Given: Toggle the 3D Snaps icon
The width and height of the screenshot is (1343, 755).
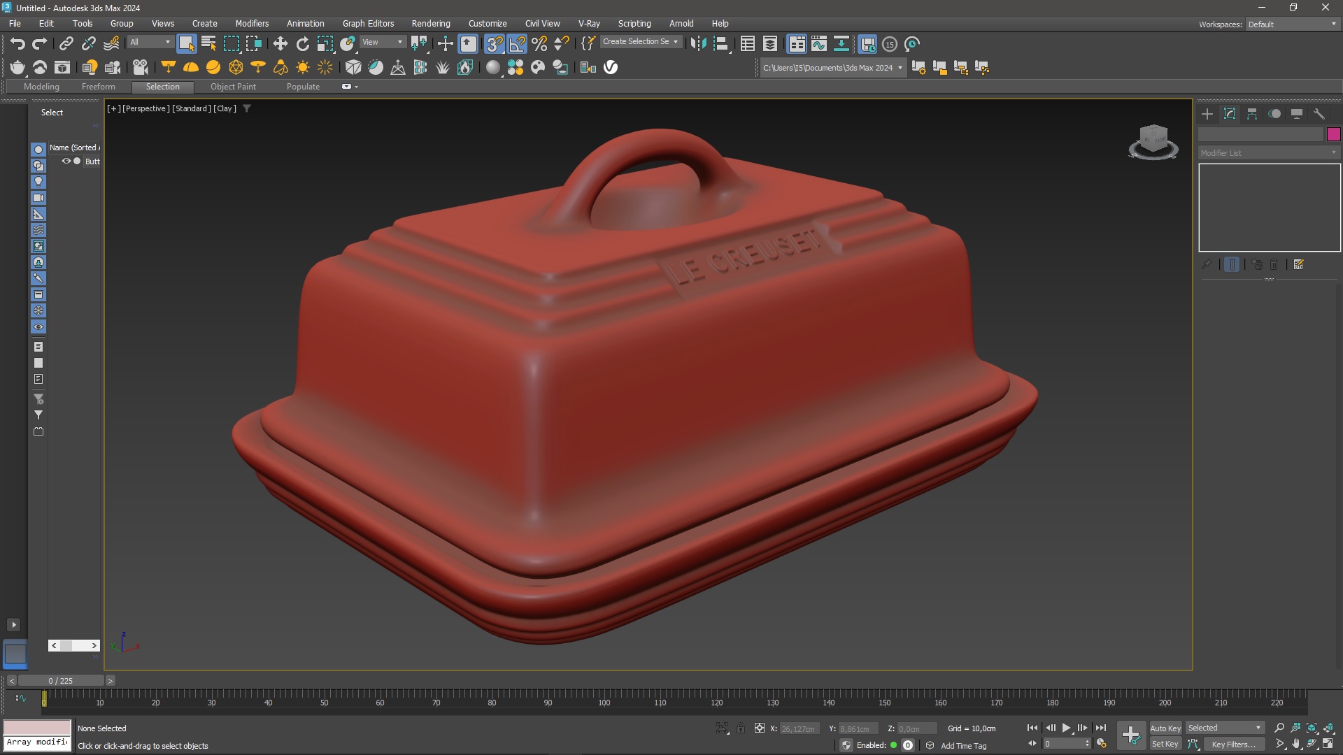Looking at the screenshot, I should click(495, 44).
